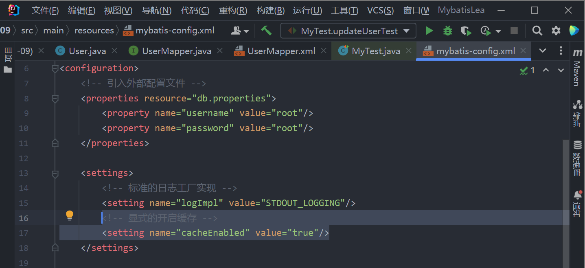Open the 重构(R) Refactor menu
The height and width of the screenshot is (268, 585).
(x=233, y=11)
